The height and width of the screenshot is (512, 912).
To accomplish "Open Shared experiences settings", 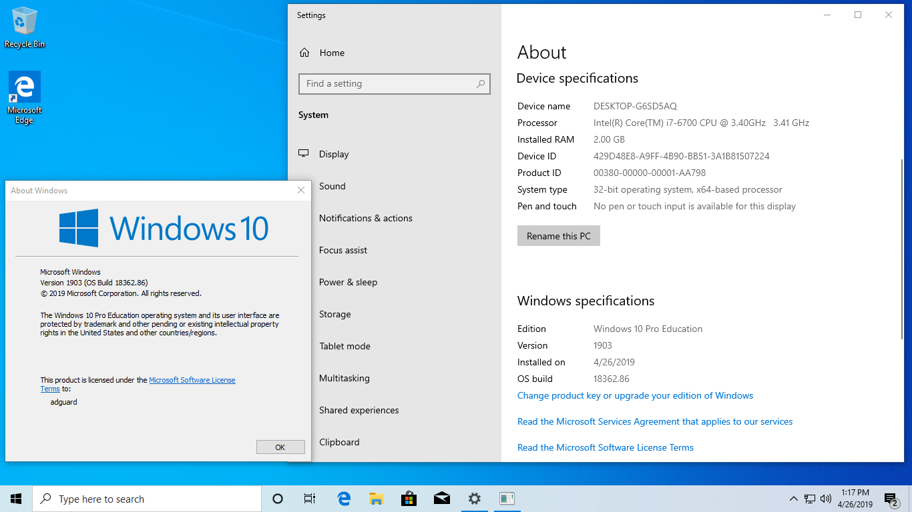I will 395,410.
